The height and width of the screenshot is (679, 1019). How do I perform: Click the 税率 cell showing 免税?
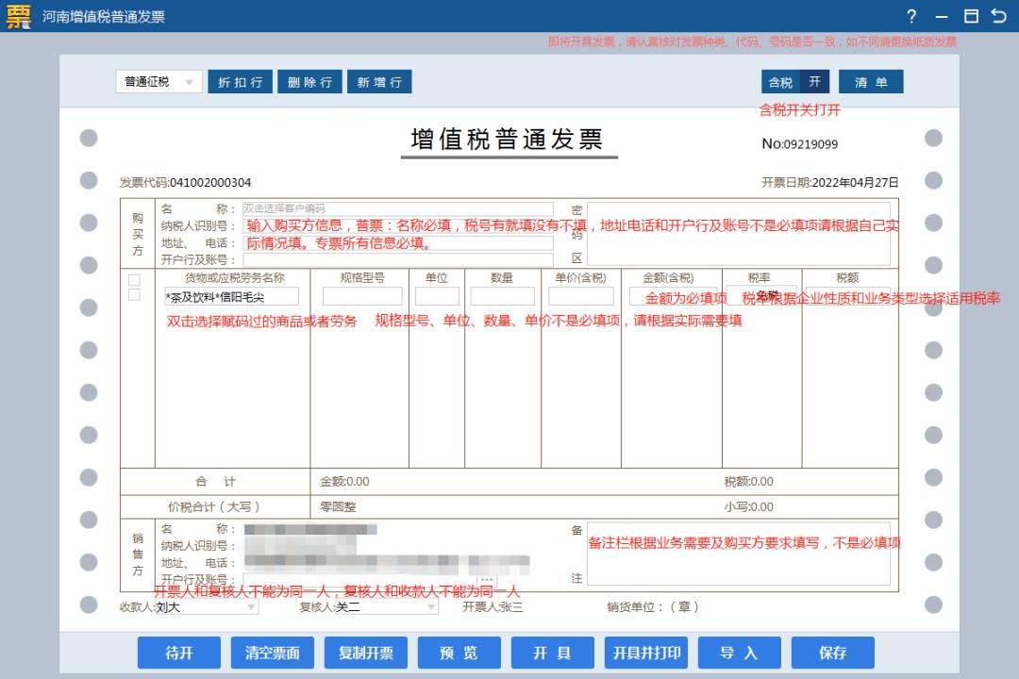[x=760, y=295]
